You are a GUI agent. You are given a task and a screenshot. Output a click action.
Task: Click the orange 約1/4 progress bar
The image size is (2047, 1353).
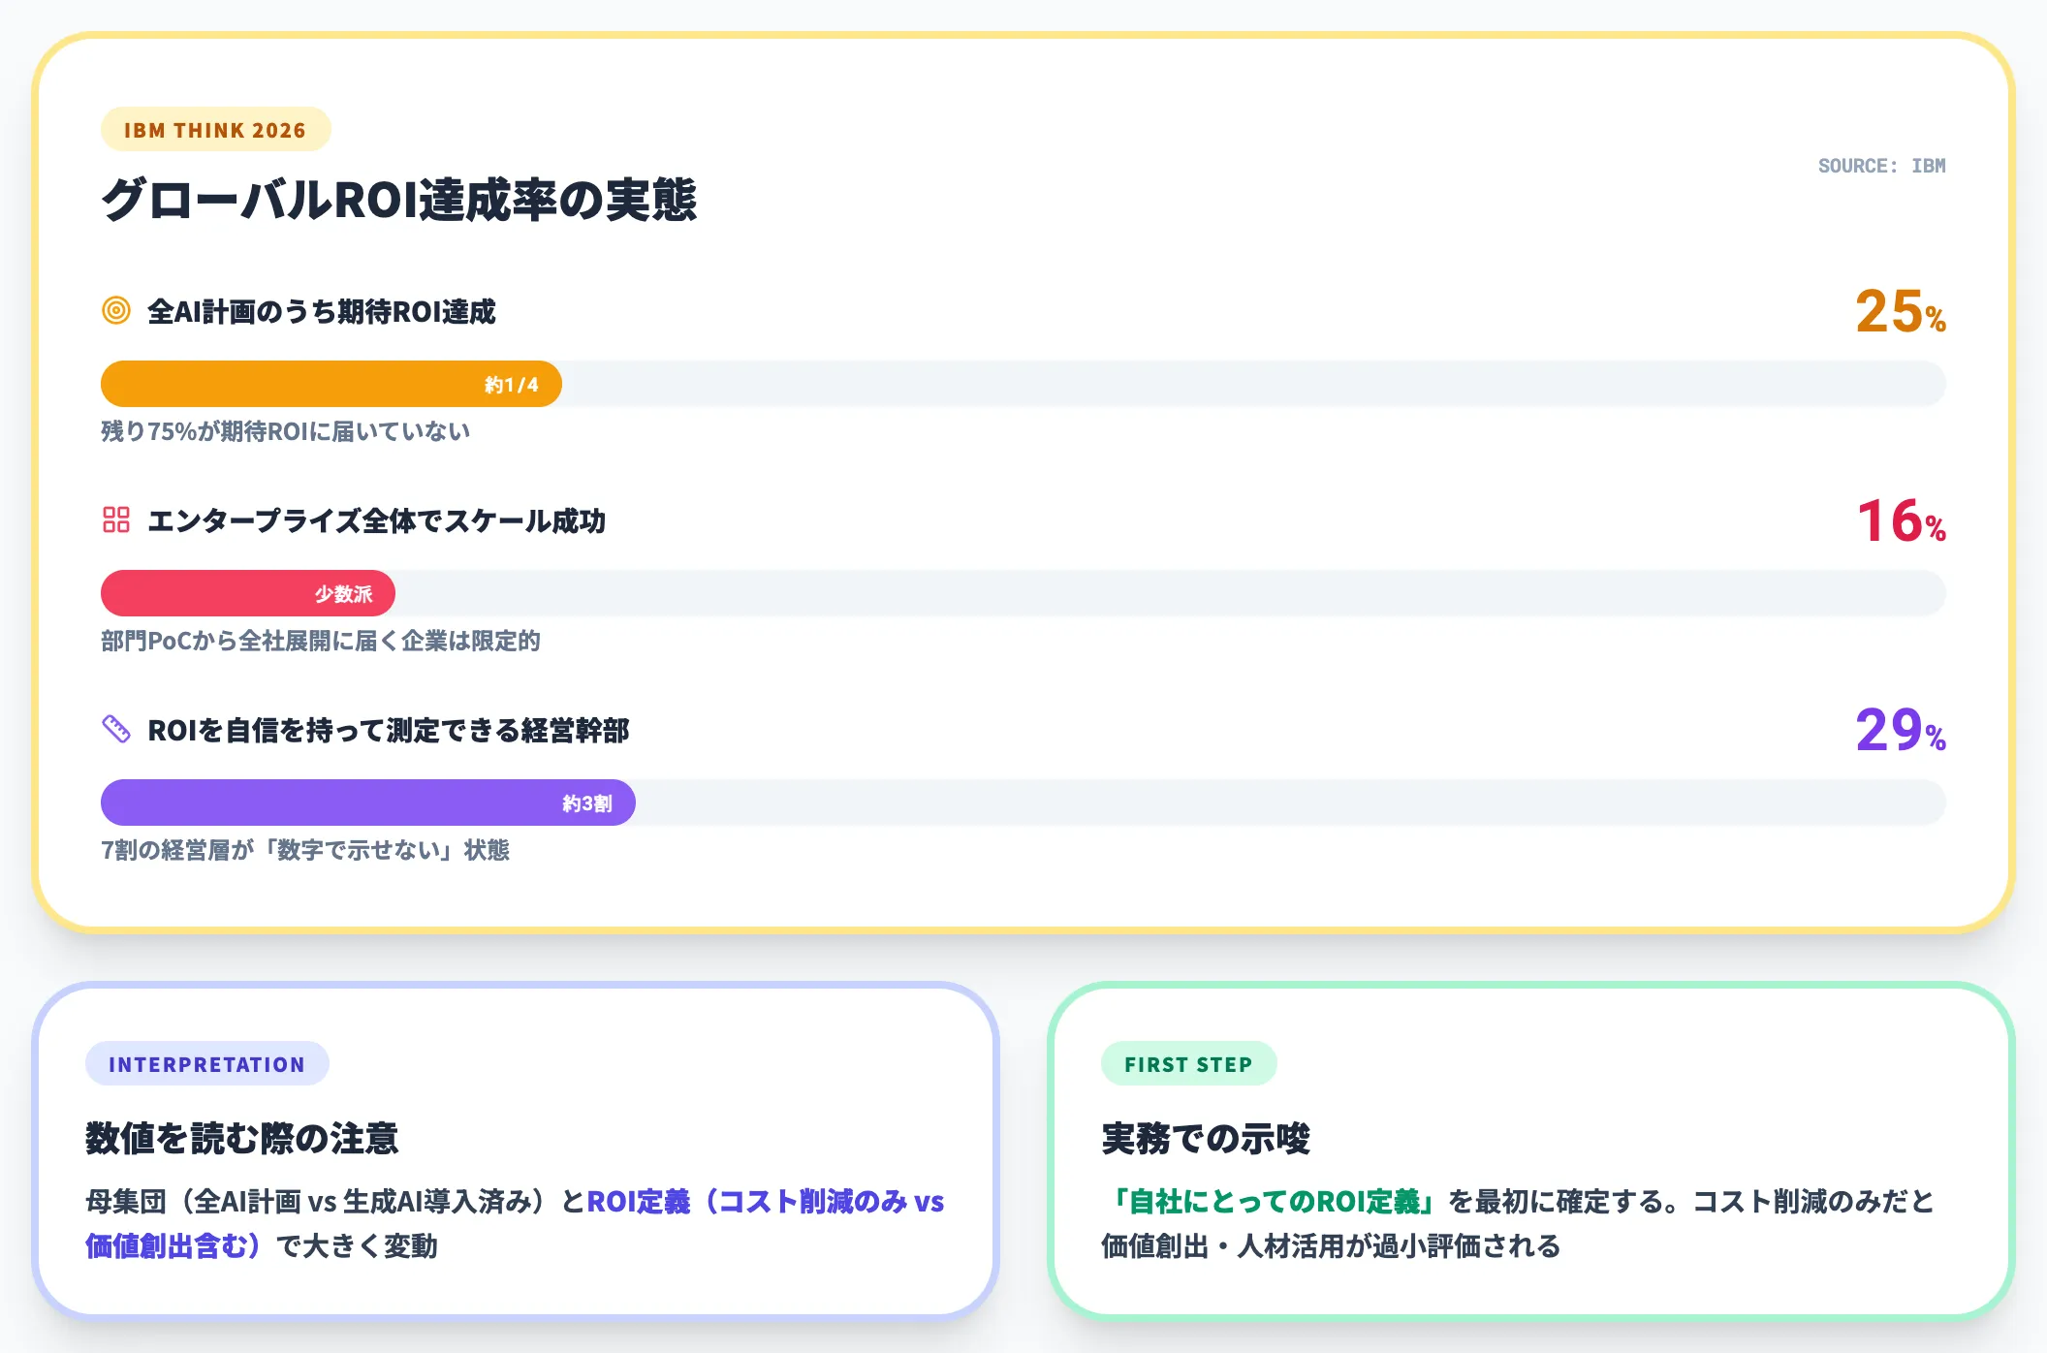click(331, 384)
